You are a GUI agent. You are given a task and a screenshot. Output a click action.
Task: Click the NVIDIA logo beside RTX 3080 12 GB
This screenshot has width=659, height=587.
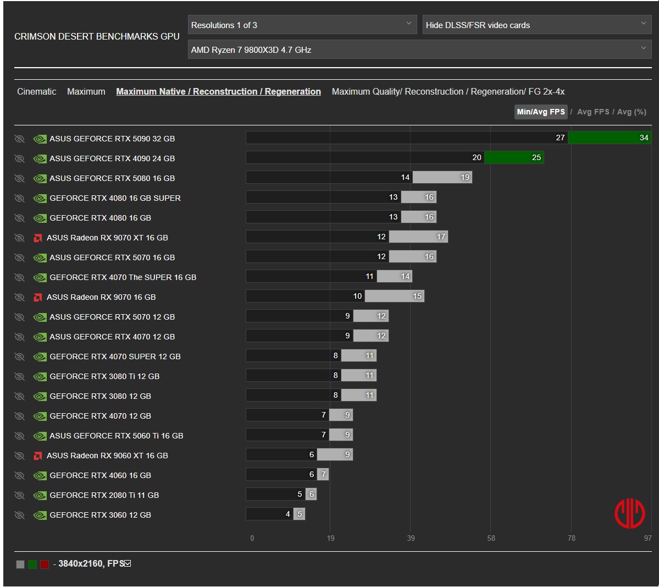(40, 396)
